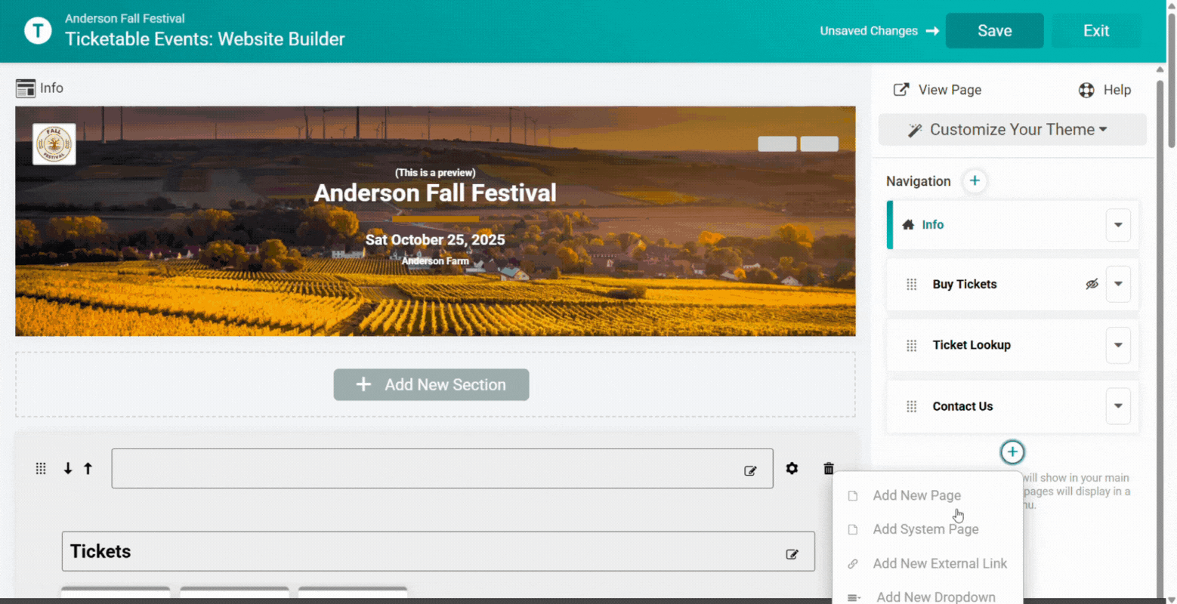Viewport: 1177px width, 604px height.
Task: Click the section settings gear icon
Action: [792, 468]
